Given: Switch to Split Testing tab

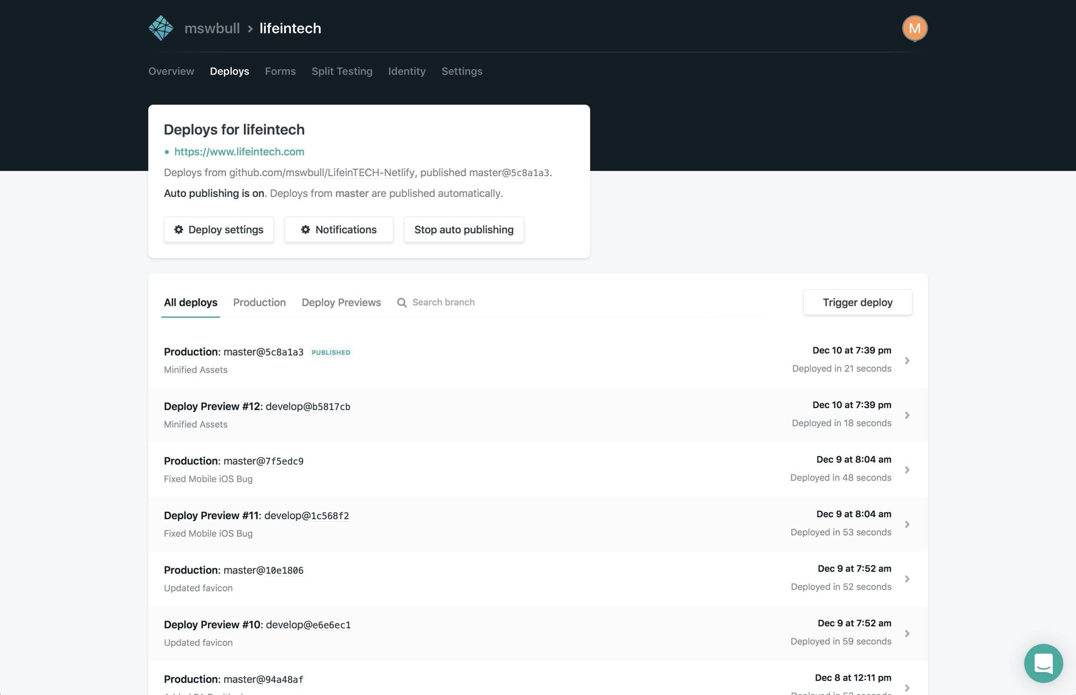Looking at the screenshot, I should pyautogui.click(x=342, y=71).
